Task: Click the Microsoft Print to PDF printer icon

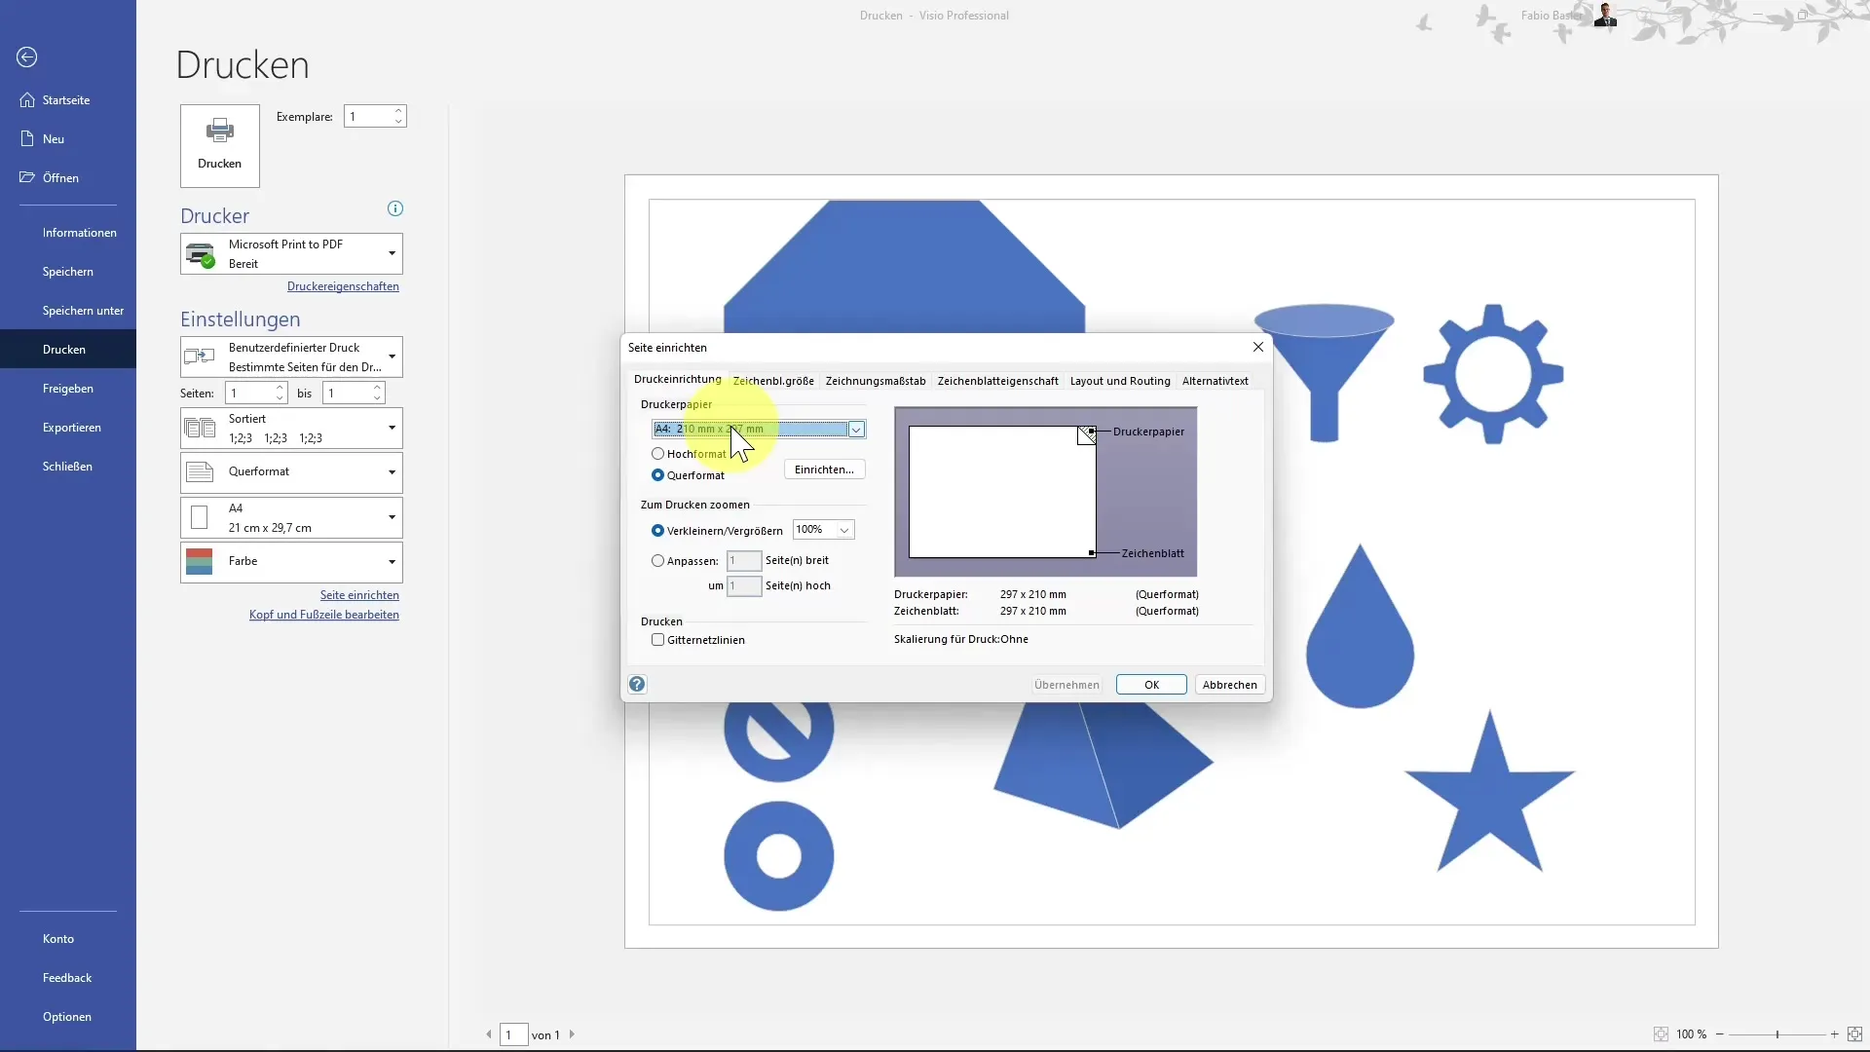Action: pyautogui.click(x=201, y=255)
